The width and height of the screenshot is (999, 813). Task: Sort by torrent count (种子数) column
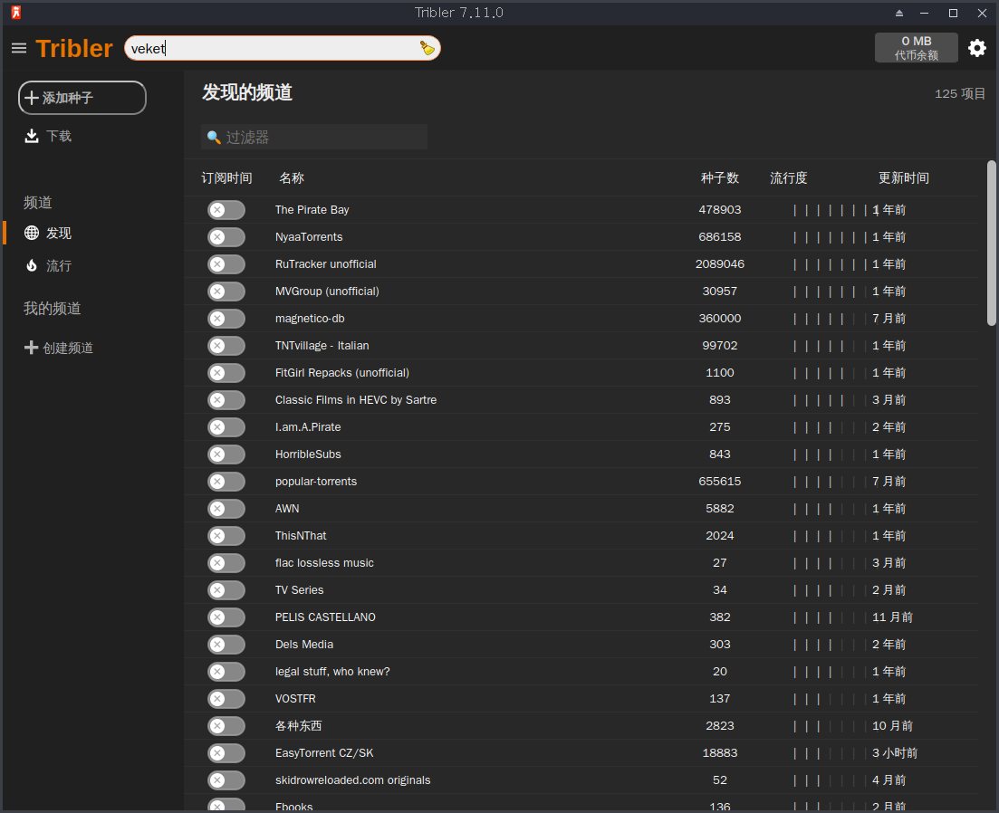click(x=720, y=177)
